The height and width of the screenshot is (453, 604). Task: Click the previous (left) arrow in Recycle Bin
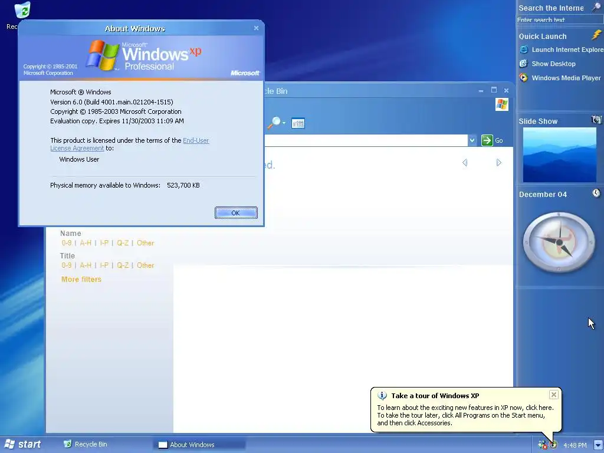tap(465, 163)
